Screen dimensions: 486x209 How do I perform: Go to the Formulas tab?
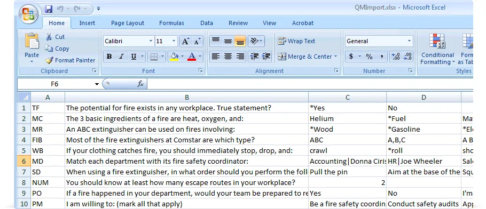tap(171, 23)
